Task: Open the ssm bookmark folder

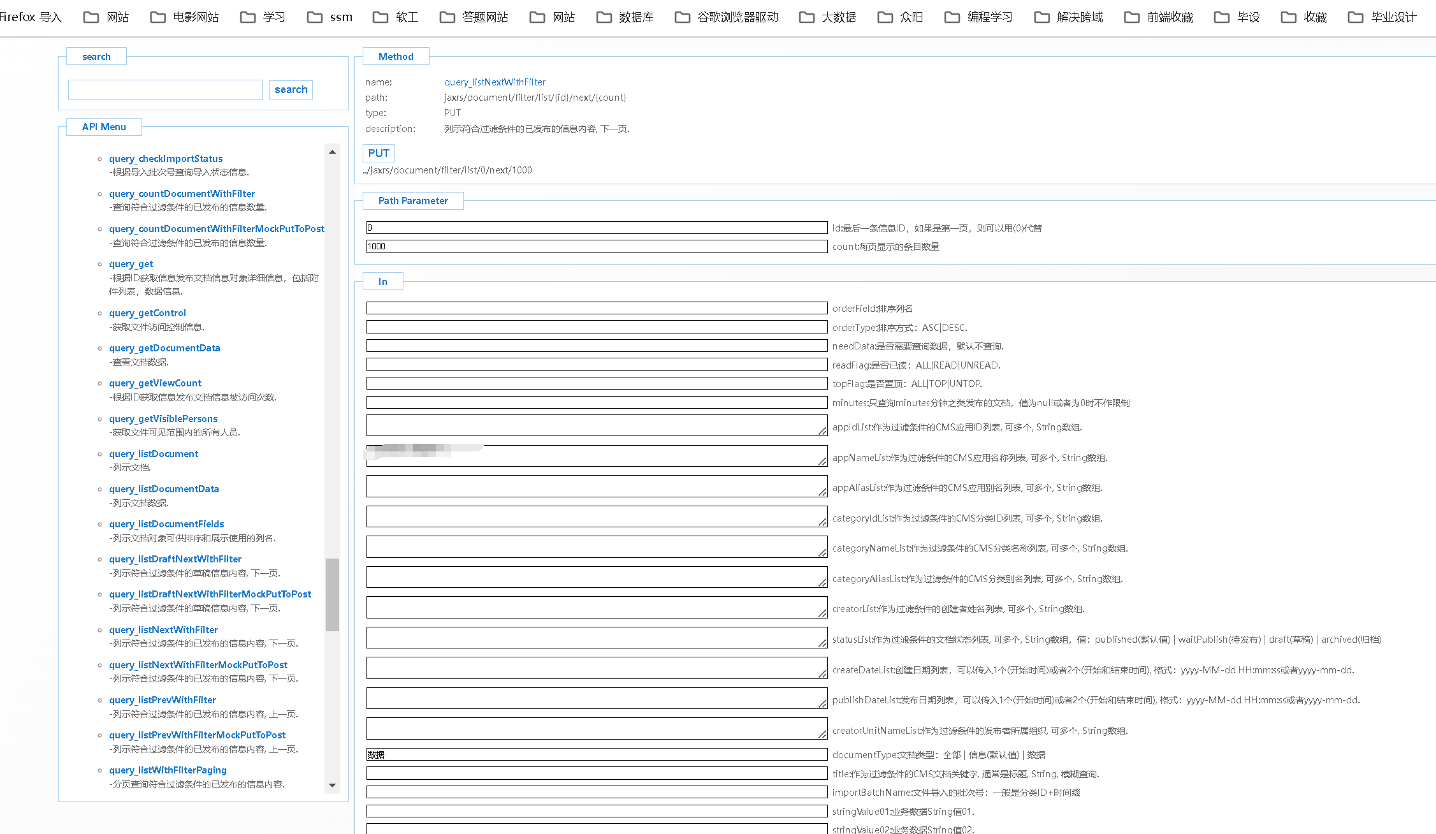Action: point(330,17)
